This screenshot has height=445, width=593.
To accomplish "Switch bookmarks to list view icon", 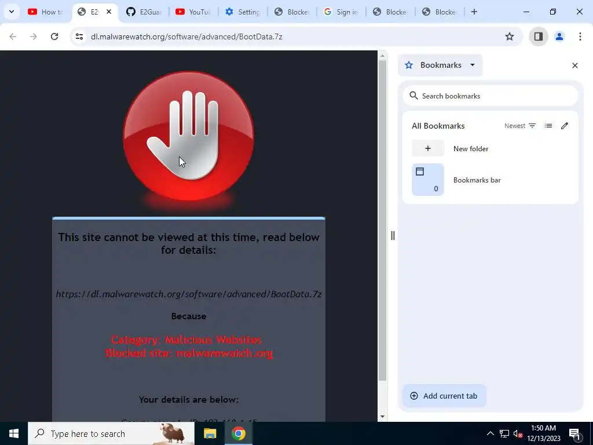I will [x=548, y=126].
